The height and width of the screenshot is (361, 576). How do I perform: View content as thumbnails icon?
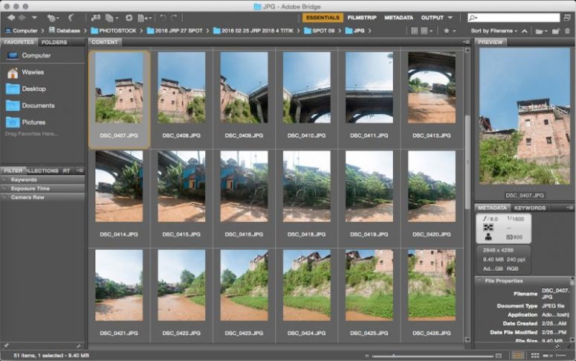pos(535,356)
